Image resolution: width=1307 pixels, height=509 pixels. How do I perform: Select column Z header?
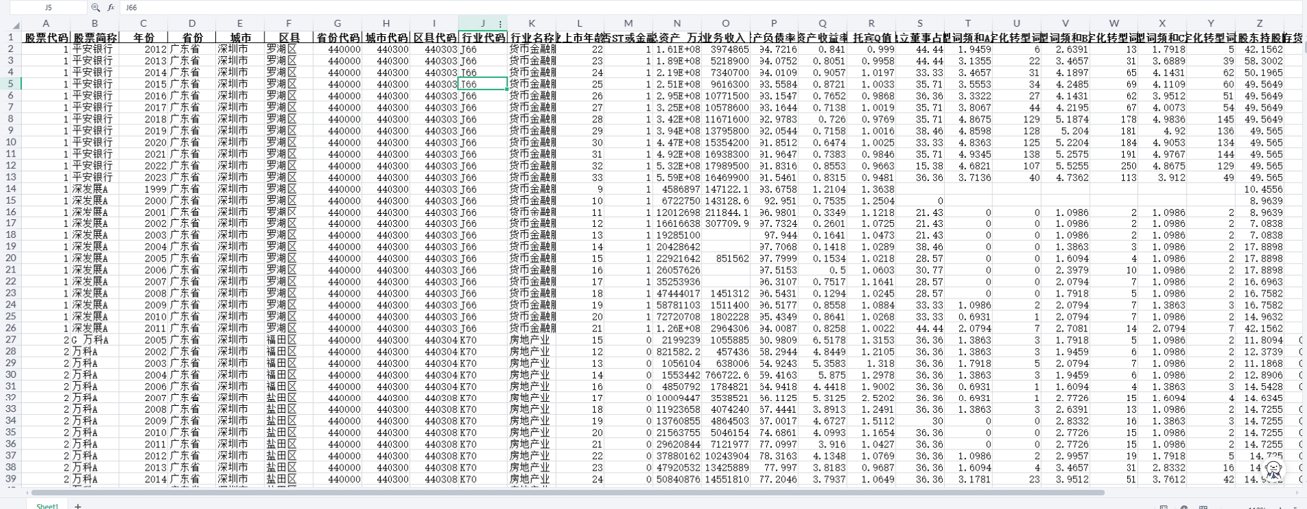[x=1259, y=24]
